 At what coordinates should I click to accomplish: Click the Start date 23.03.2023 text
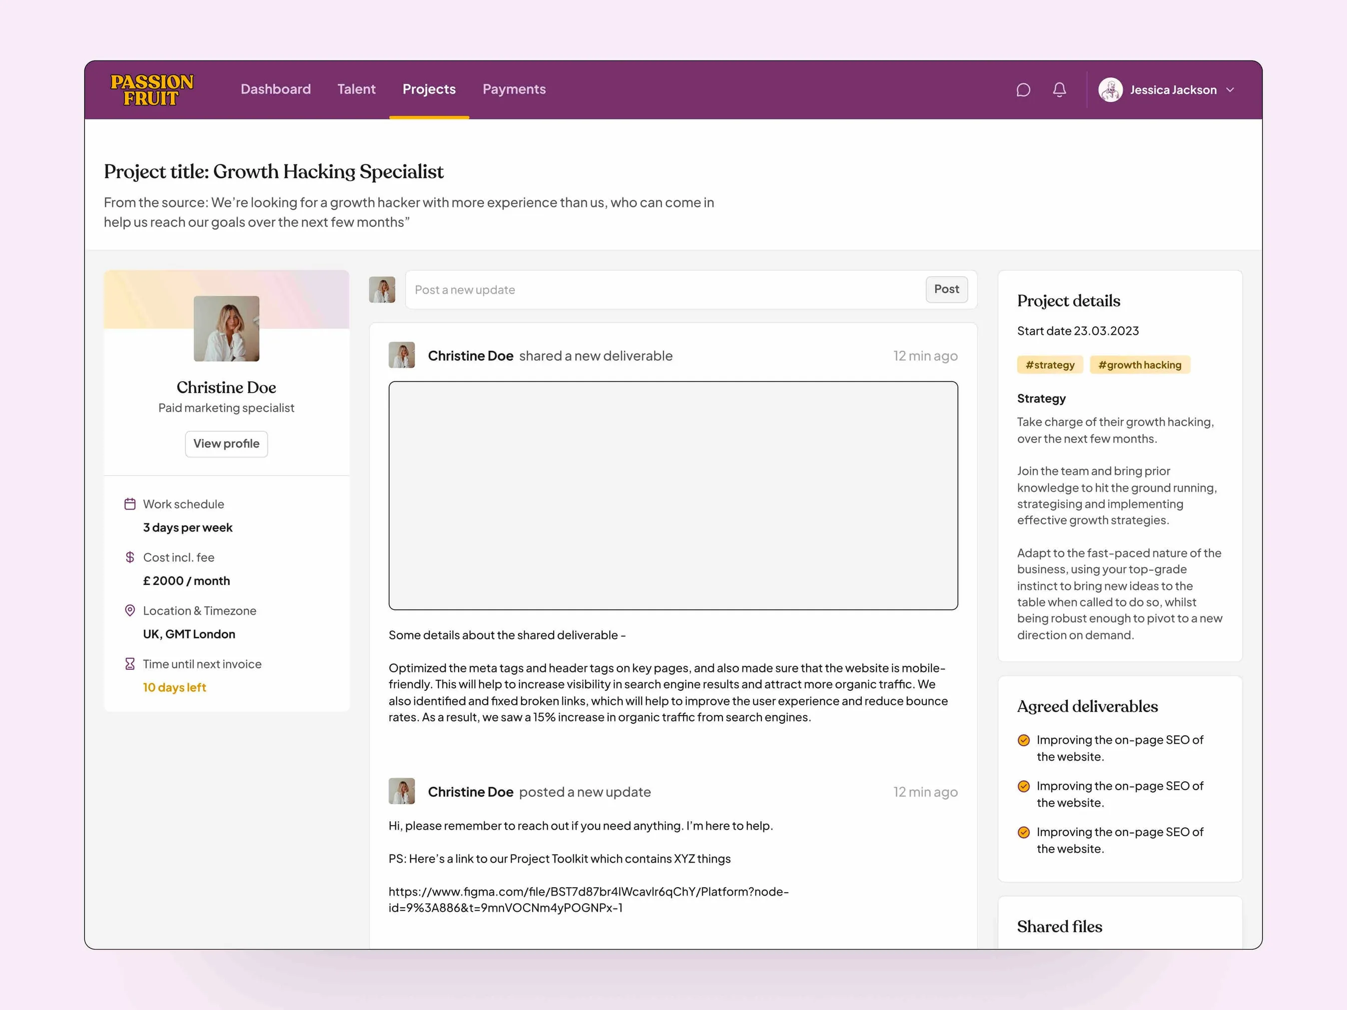tap(1077, 331)
